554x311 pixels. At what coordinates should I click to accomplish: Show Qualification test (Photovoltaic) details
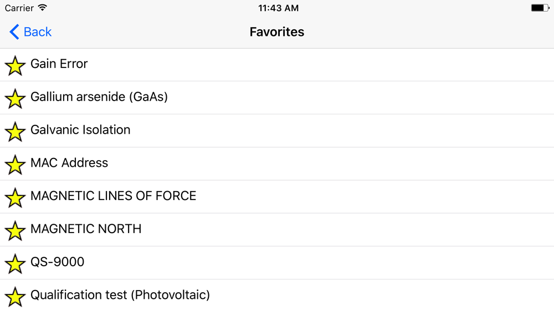coord(277,295)
